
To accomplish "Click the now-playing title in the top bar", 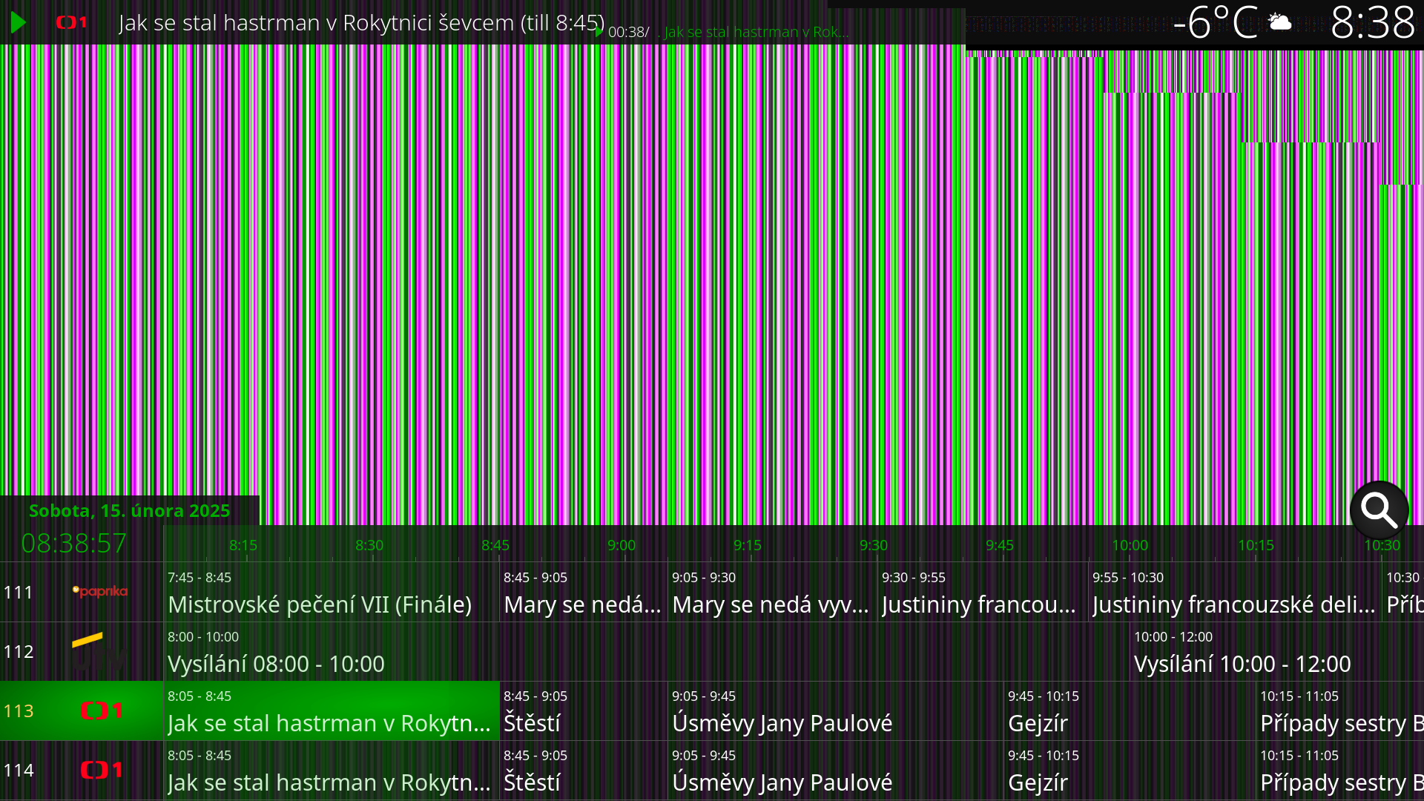I will coord(361,22).
